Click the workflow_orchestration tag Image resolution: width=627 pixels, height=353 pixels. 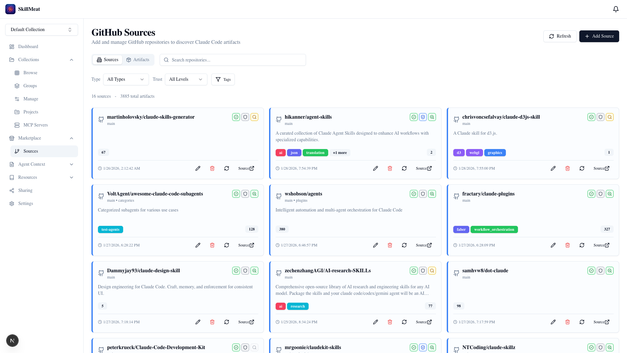[494, 229]
